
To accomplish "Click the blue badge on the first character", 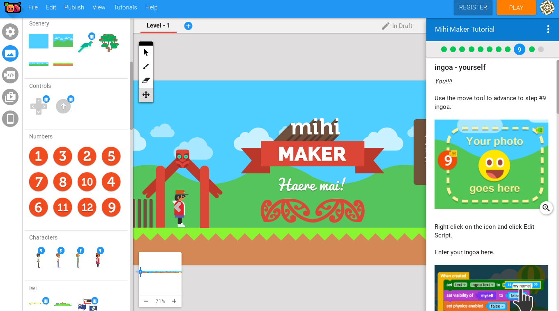I will tap(41, 250).
